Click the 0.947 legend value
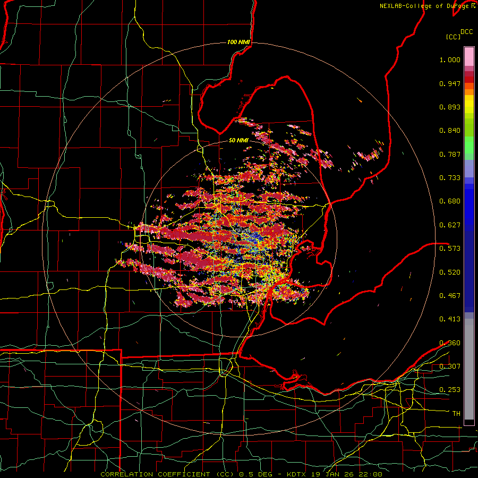 tap(450, 83)
